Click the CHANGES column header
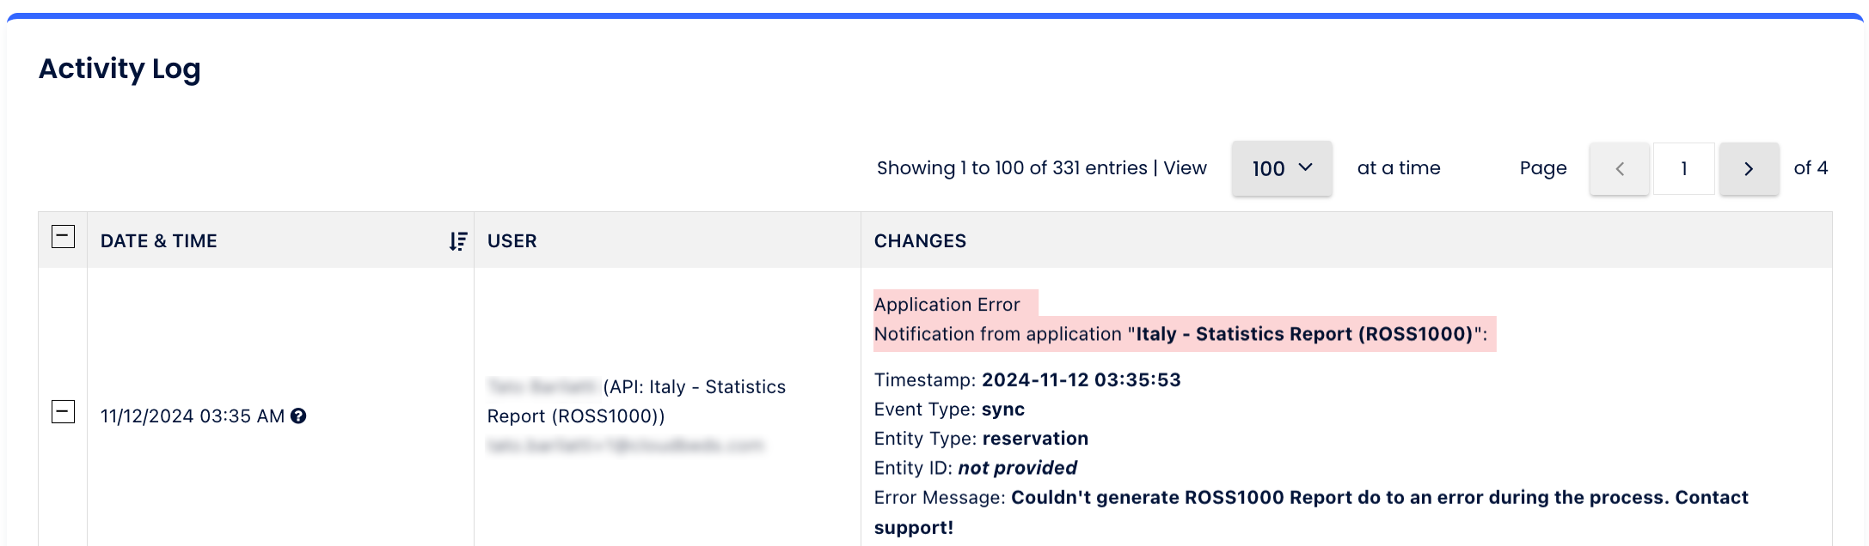The image size is (1869, 546). pos(920,241)
